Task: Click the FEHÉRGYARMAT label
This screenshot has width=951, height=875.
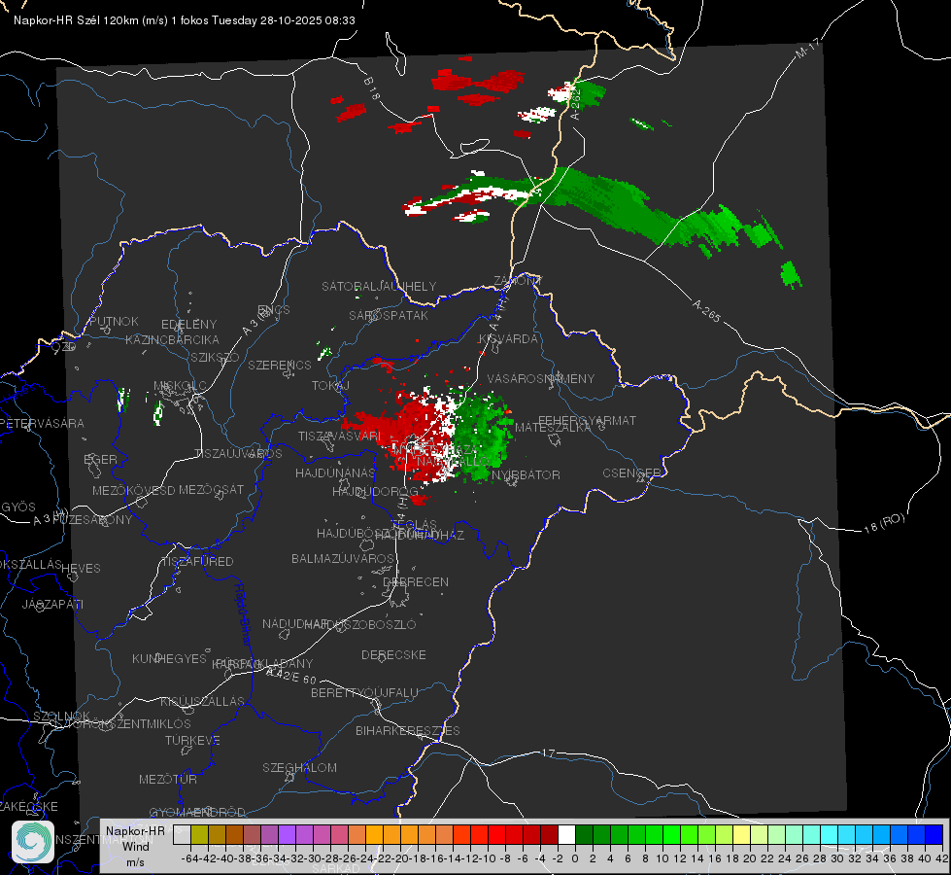Action: click(587, 420)
